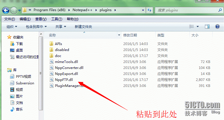Open 图片 library

[x=19, y=96]
